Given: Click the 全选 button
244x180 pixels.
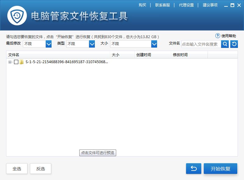Looking at the screenshot, I should 17,168.
